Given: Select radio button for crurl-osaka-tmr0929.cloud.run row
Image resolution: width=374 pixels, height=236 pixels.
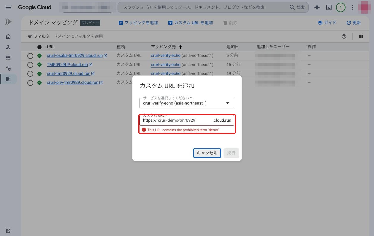Looking at the screenshot, I should coord(30,56).
